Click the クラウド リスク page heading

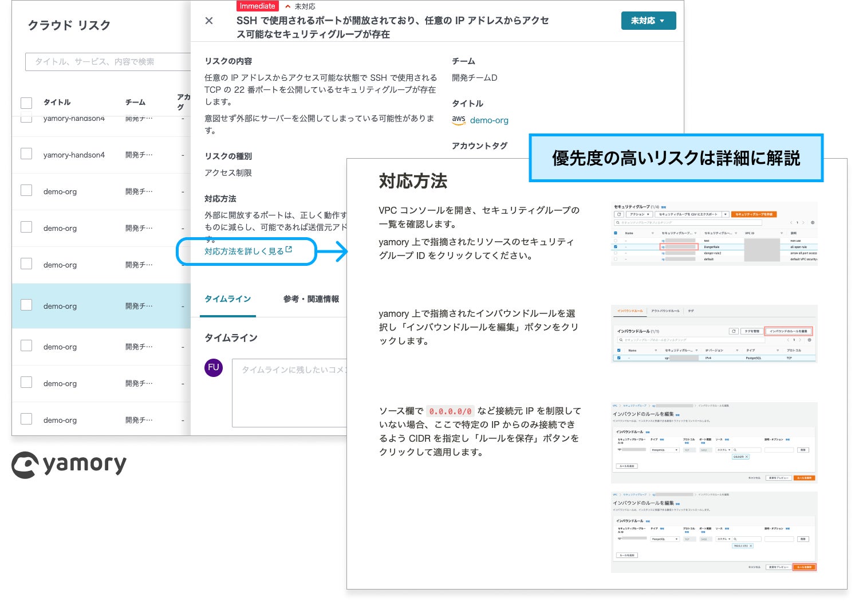[x=69, y=25]
